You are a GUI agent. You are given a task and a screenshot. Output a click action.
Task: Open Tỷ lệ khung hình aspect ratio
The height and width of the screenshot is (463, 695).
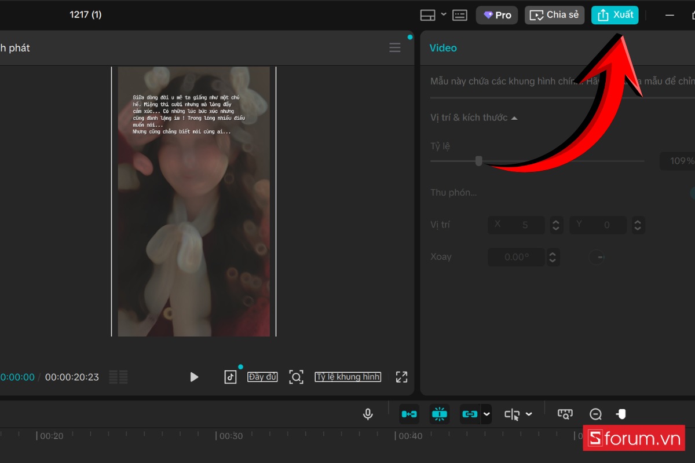tap(348, 377)
